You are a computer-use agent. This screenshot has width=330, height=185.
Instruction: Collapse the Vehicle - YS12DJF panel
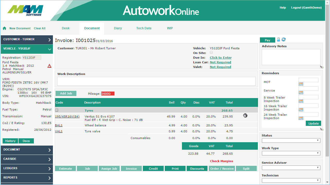[49, 49]
